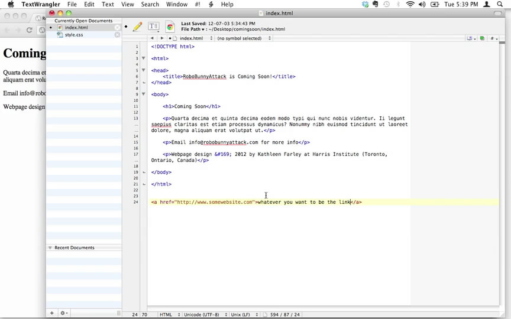Collapse the head tag fold on line 5
This screenshot has width=511, height=319.
click(x=143, y=70)
